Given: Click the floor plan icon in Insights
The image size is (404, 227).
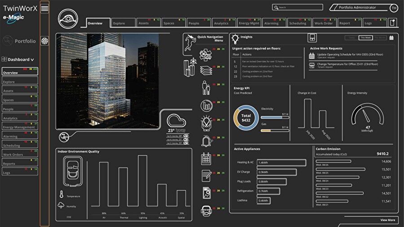Looking at the screenshot, I should (x=312, y=38).
